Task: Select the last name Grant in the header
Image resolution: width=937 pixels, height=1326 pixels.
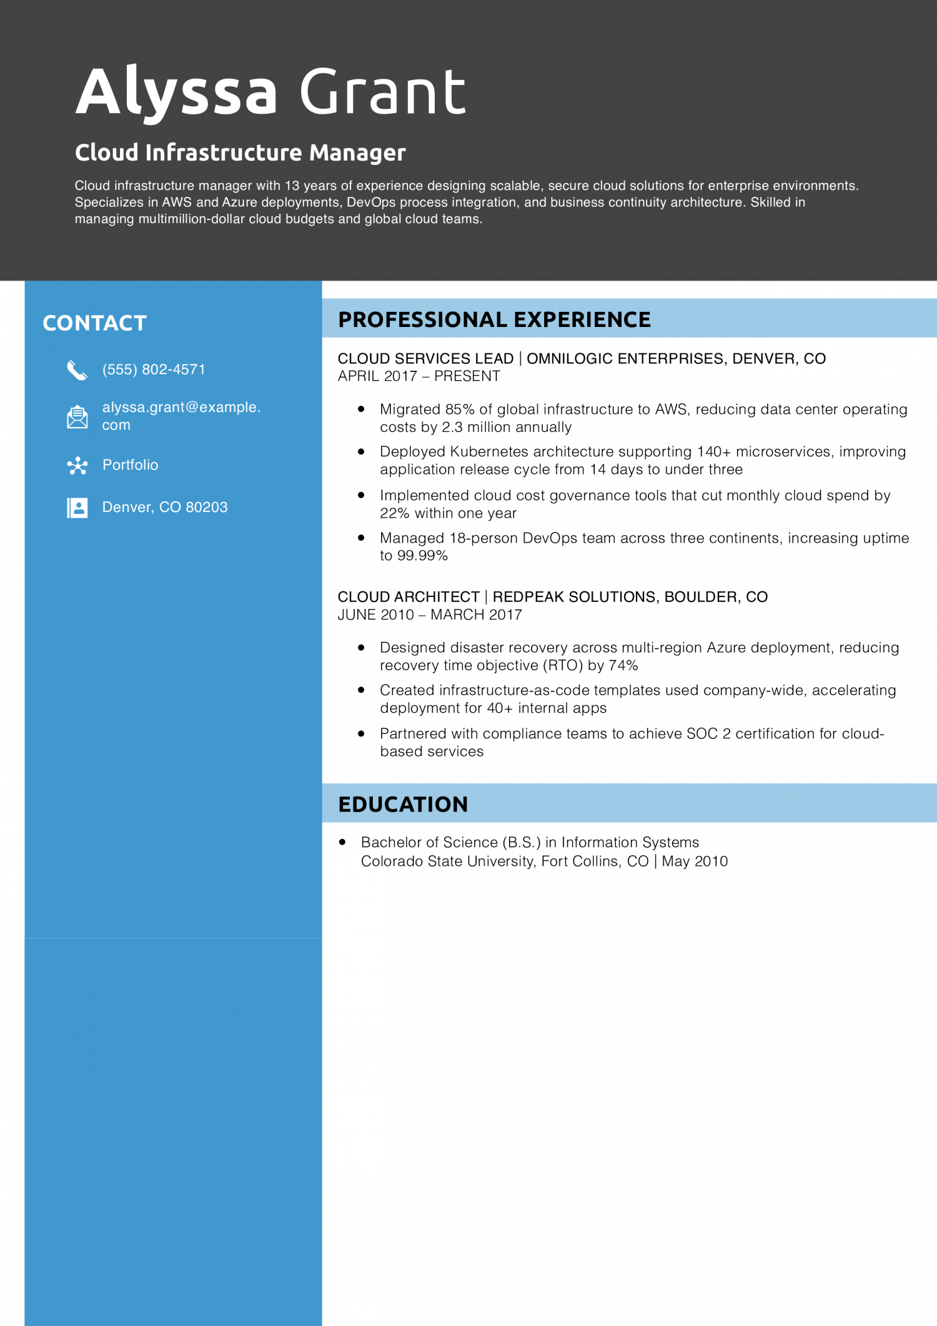Action: [x=382, y=92]
